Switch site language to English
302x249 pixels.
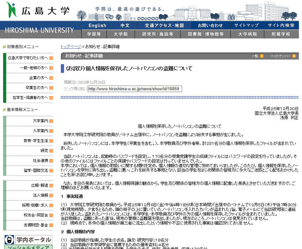[97, 26]
